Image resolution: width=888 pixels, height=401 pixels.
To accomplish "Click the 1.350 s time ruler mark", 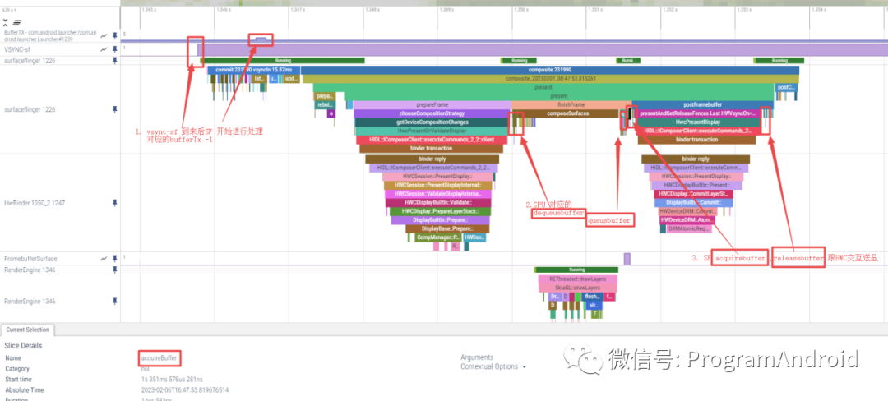I will (520, 10).
